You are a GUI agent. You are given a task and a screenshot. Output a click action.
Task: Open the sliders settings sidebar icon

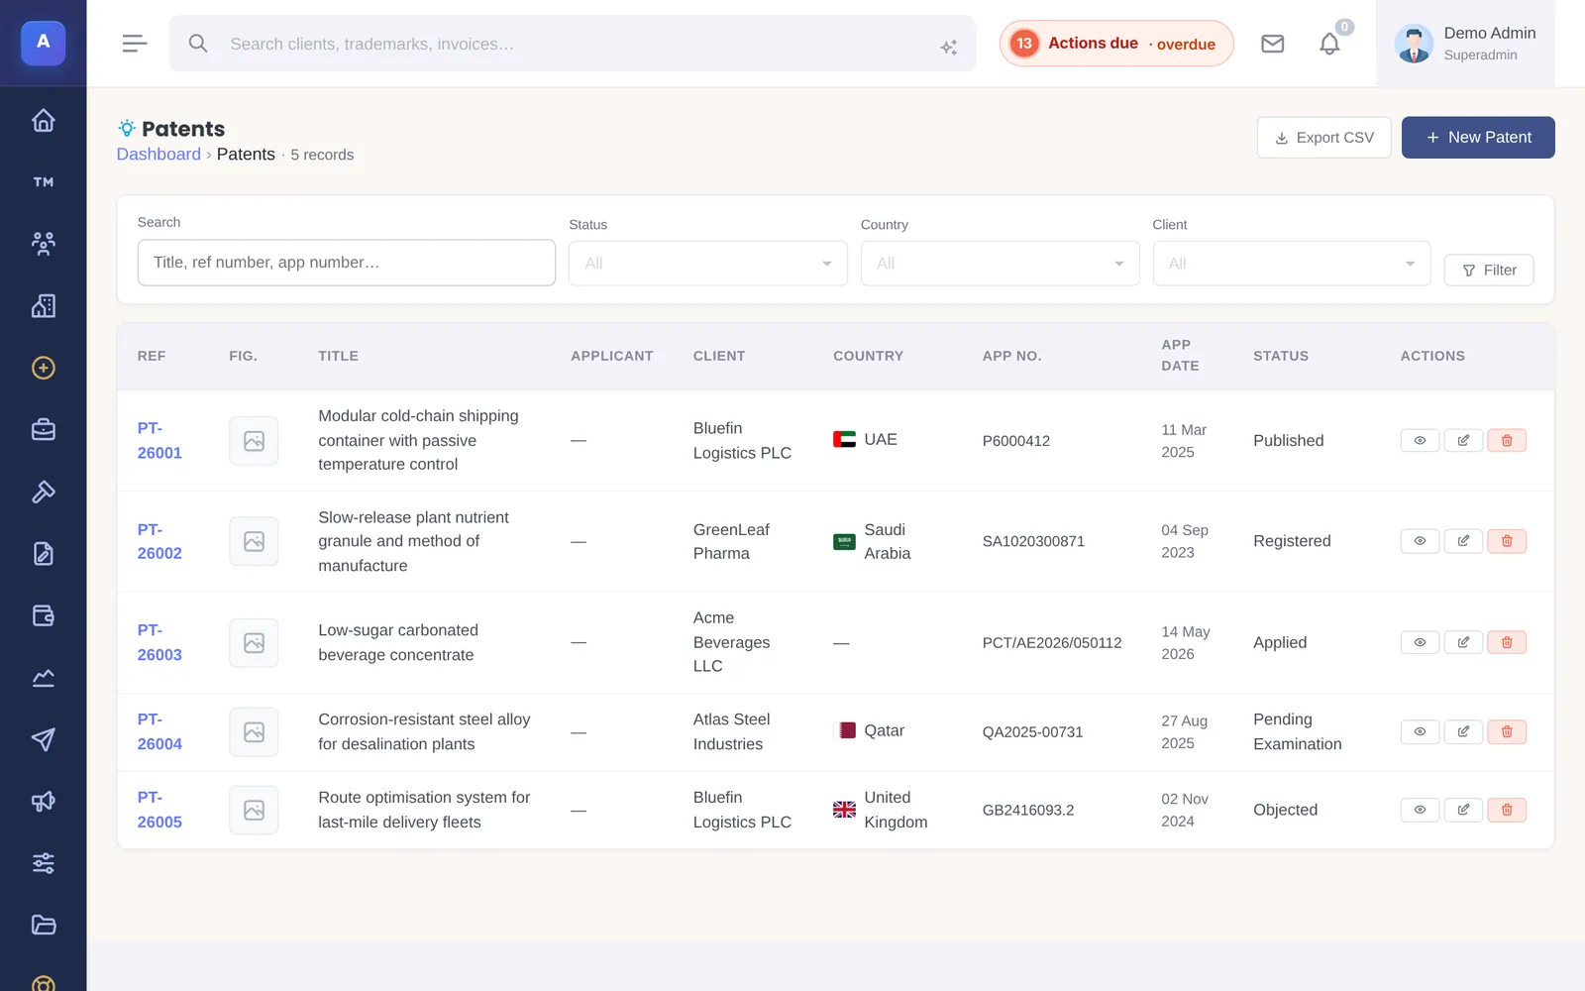coord(43,863)
